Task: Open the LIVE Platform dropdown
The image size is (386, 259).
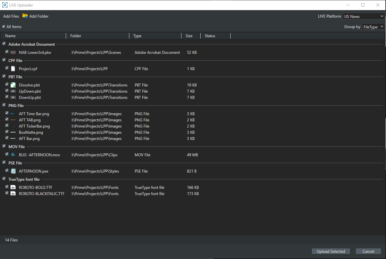Action: coord(364,16)
